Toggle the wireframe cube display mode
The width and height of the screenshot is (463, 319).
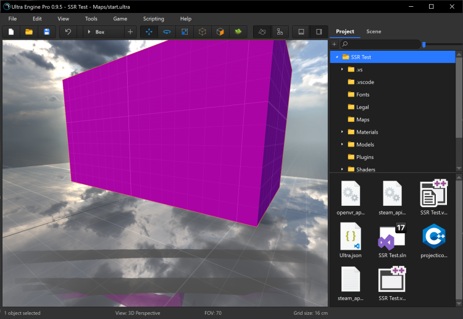coord(202,32)
